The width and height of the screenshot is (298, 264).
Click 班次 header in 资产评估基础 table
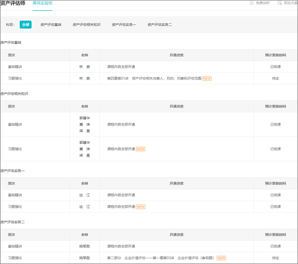[x=11, y=55]
